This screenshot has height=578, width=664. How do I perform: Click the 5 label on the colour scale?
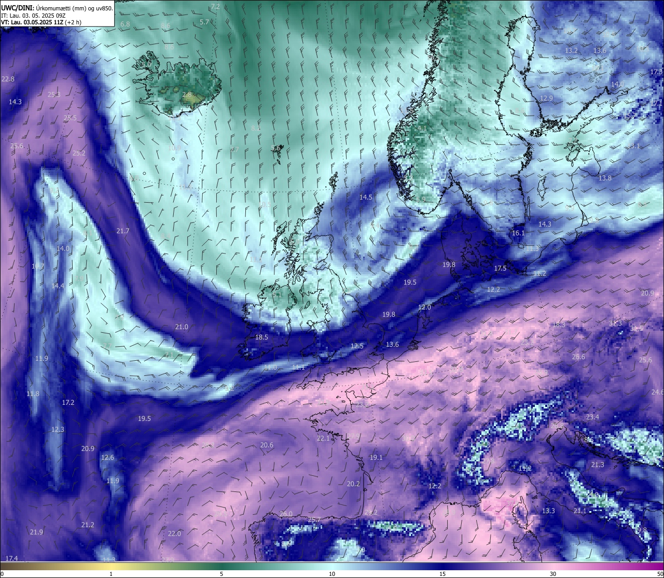coord(222,574)
